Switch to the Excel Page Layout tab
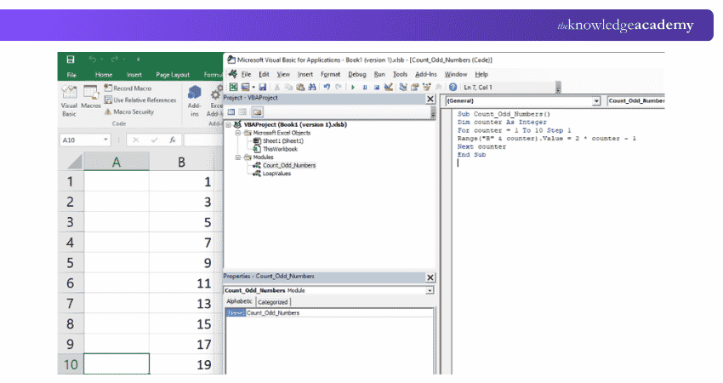 pyautogui.click(x=173, y=75)
